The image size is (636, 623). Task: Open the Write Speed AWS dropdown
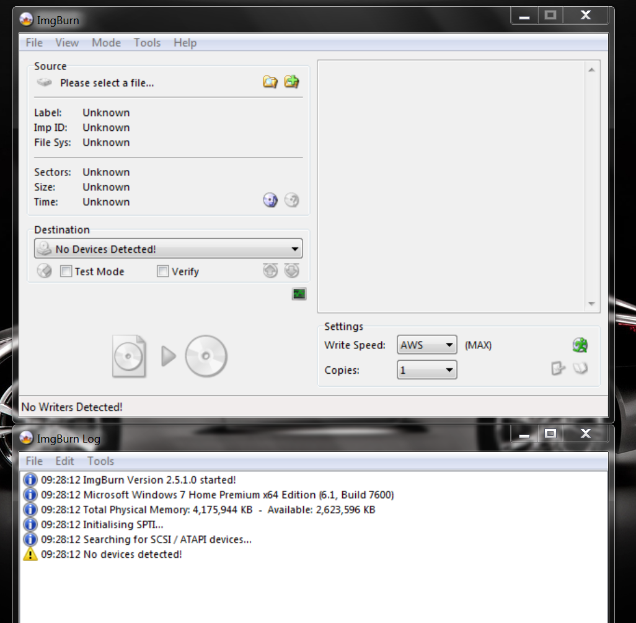pyautogui.click(x=449, y=345)
